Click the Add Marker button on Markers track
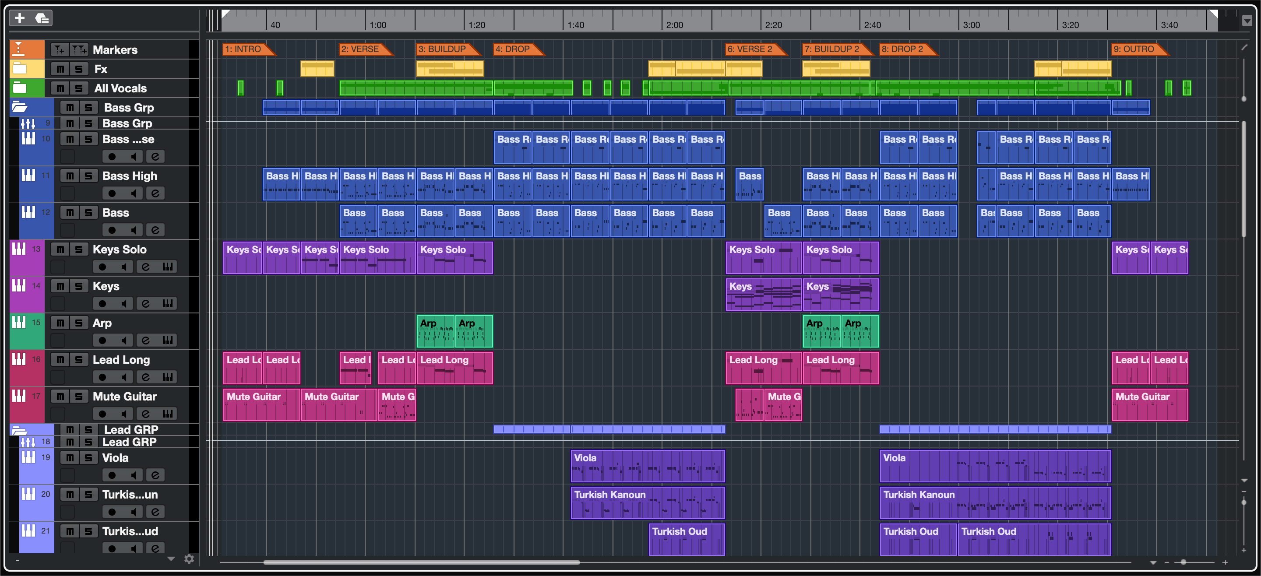The height and width of the screenshot is (576, 1261). point(59,49)
